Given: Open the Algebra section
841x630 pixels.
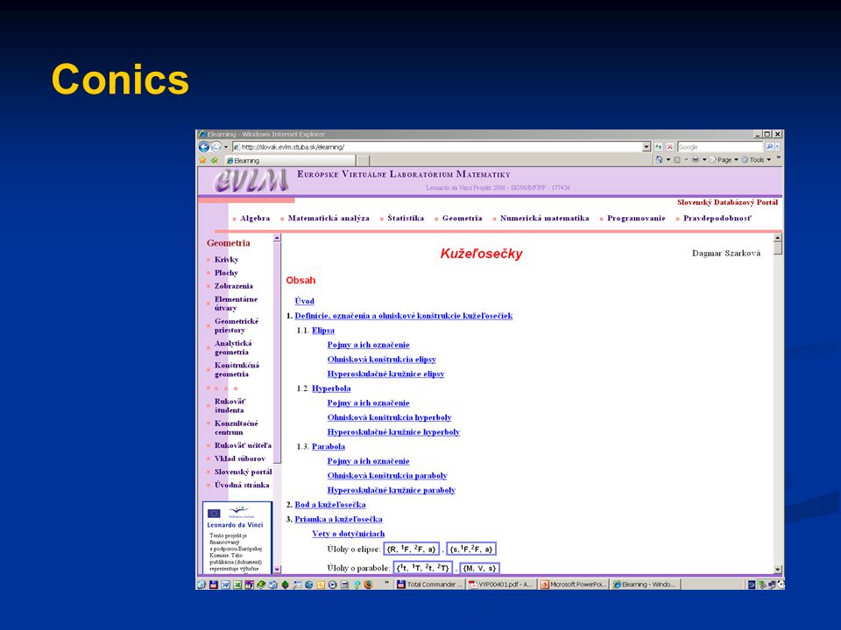Looking at the screenshot, I should pyautogui.click(x=255, y=218).
